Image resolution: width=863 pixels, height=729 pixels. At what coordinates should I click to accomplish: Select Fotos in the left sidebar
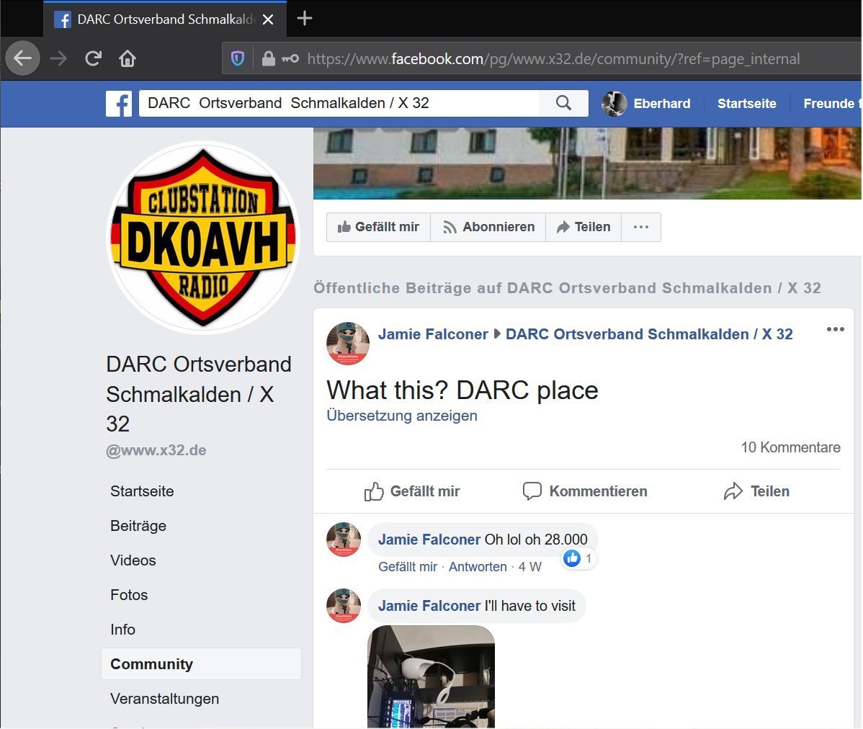[x=129, y=595]
